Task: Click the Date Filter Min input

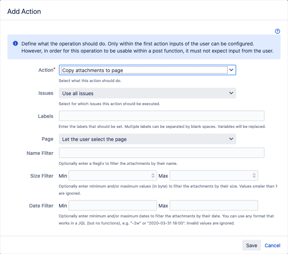Action: pyautogui.click(x=112, y=205)
